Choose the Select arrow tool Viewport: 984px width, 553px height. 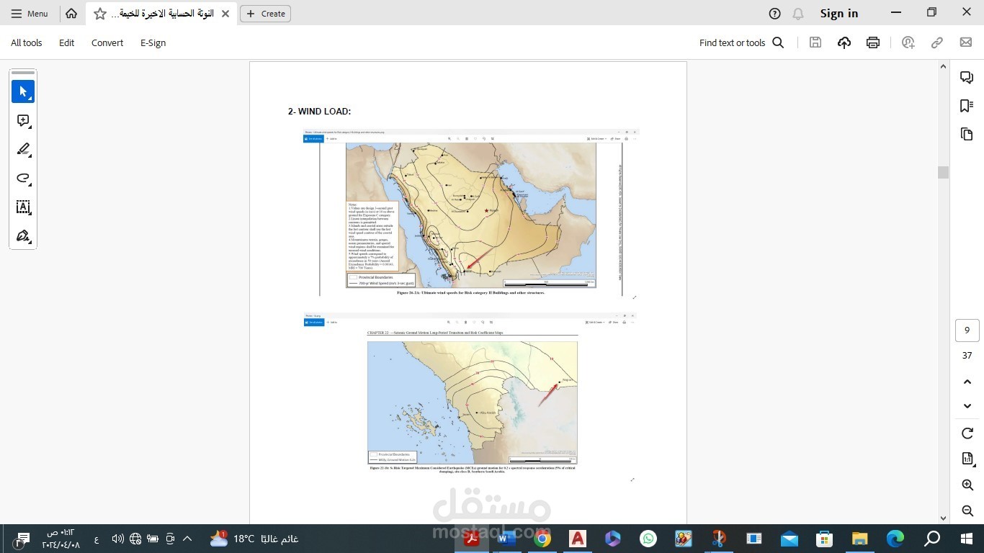coord(23,91)
